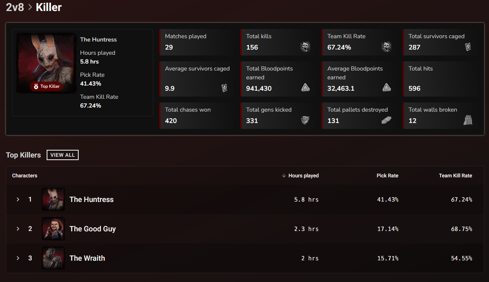Click the Total hits label
Screen dimensions: 489x282
421,69
